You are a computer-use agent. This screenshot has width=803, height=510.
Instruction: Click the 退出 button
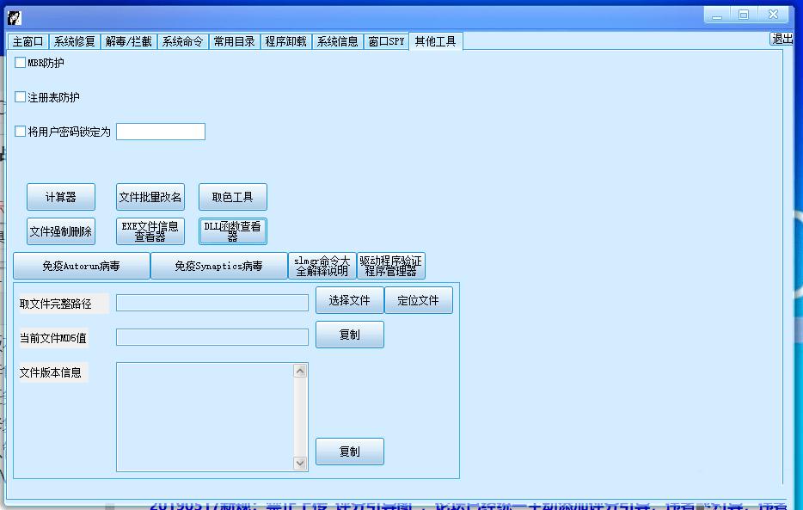click(x=782, y=39)
